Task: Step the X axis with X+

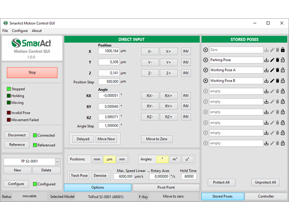Action: [169, 51]
